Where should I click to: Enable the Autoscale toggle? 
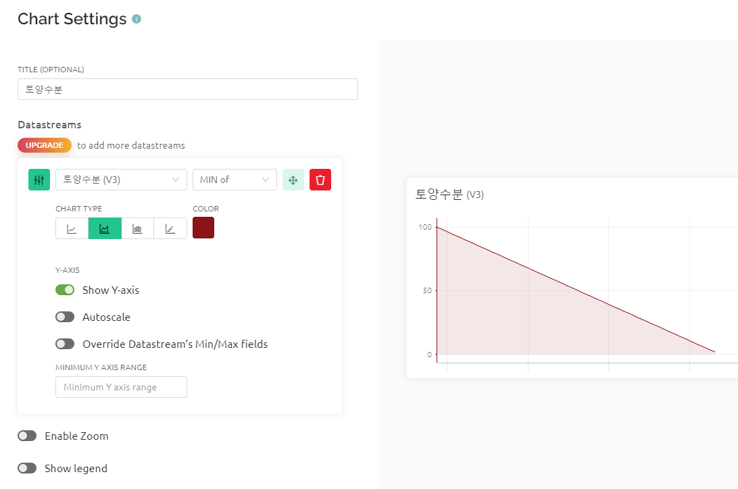pos(65,317)
